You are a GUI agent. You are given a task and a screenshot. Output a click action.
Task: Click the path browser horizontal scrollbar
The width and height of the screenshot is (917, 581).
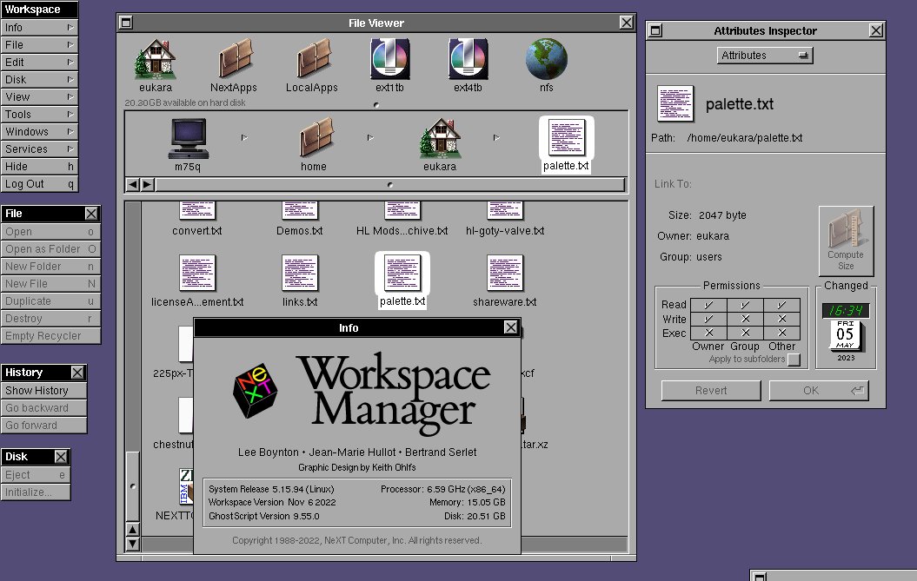click(x=389, y=185)
